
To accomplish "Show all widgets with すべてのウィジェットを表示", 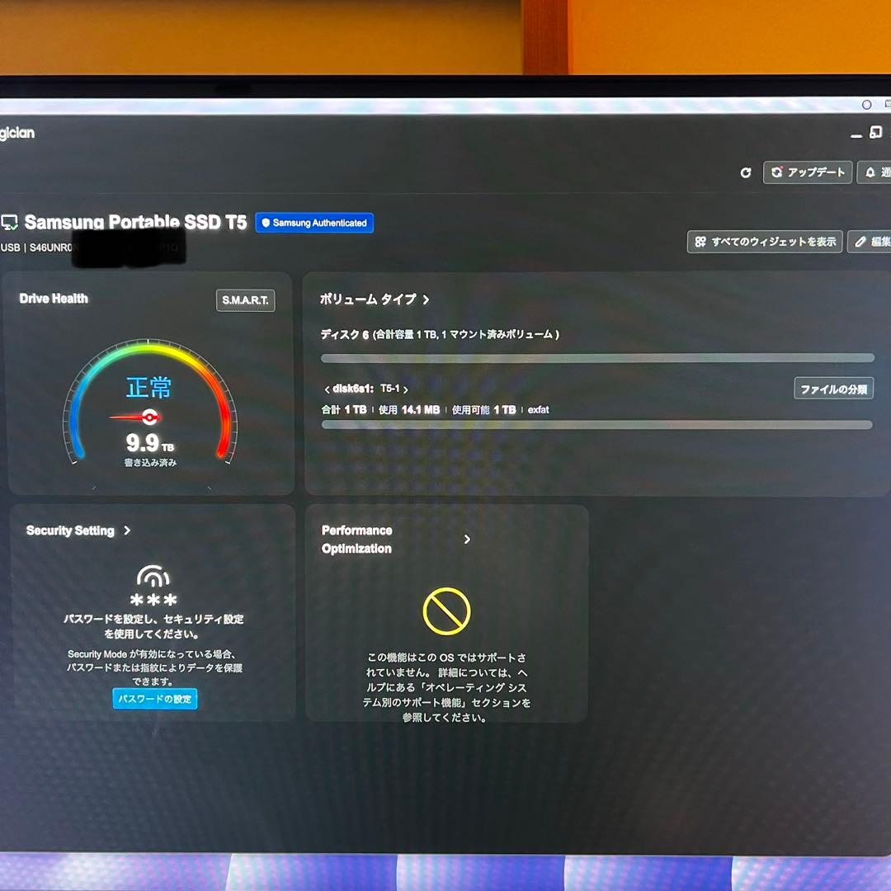I will (x=764, y=242).
